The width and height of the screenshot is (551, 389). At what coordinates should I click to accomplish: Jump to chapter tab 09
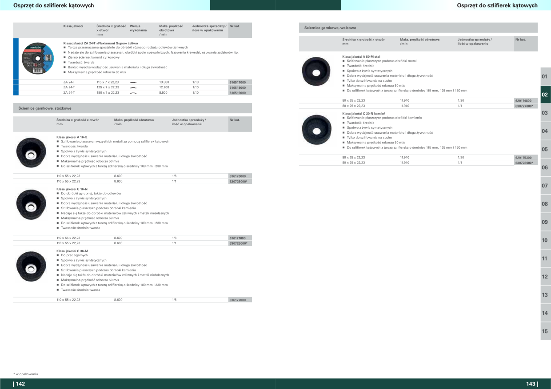[x=545, y=222]
